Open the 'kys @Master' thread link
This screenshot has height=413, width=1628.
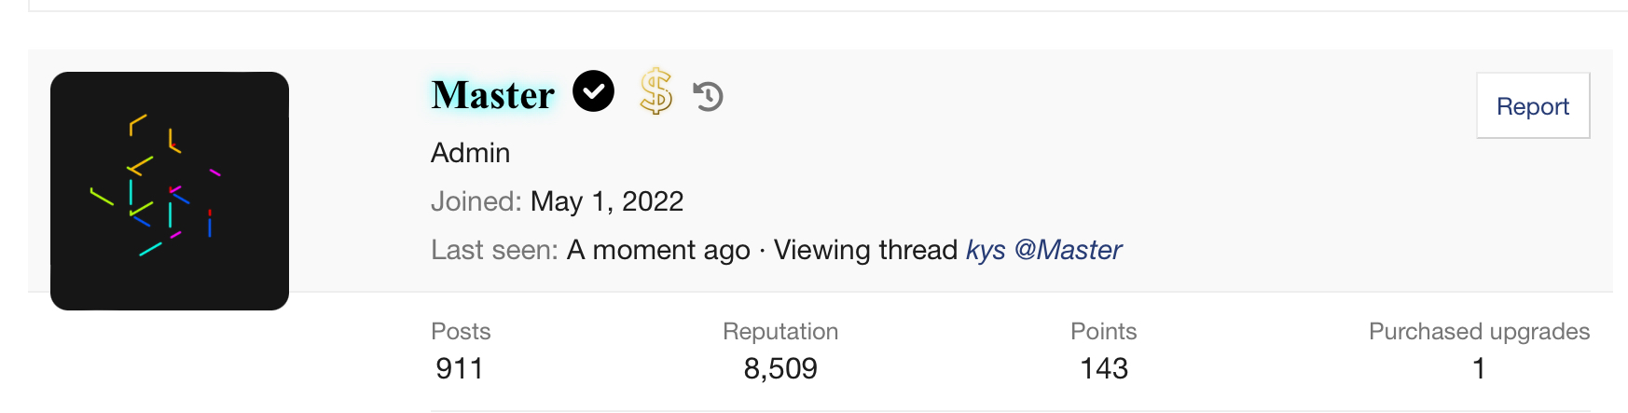tap(1043, 250)
